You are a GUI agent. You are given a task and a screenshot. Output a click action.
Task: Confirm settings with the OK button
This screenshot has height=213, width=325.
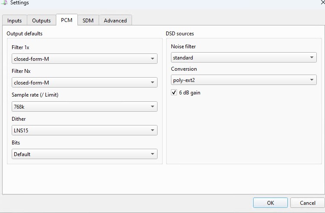pos(270,203)
